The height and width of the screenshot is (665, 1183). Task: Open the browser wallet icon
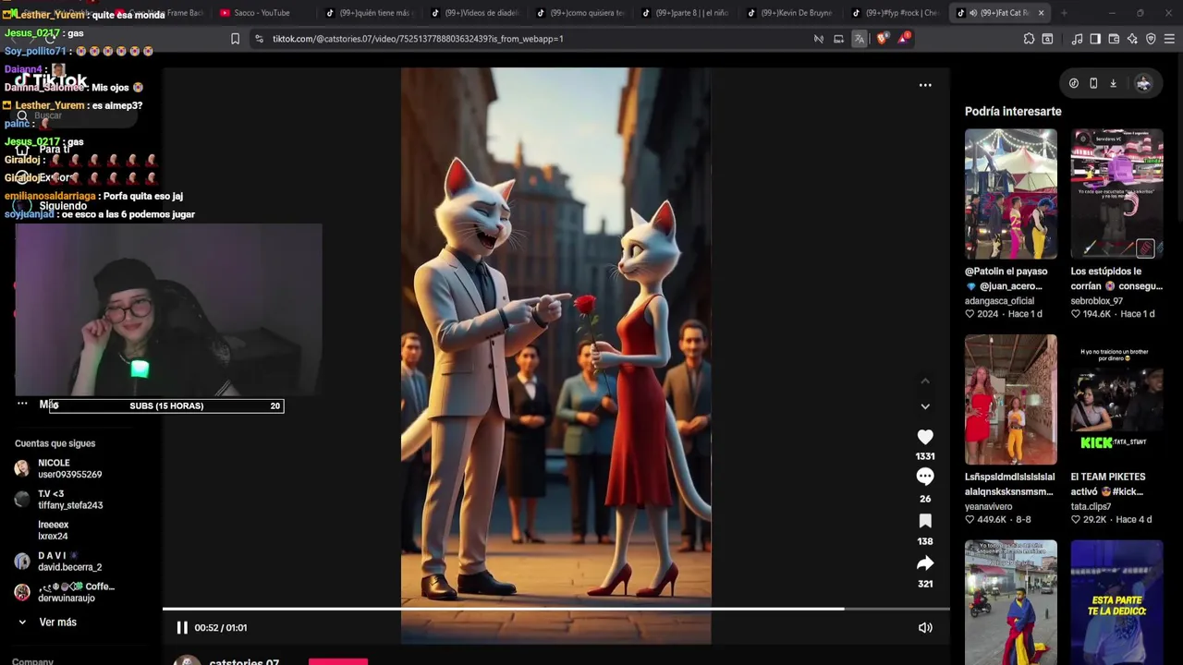1114,39
